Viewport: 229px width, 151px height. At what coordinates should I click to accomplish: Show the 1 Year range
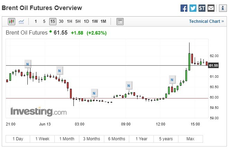click(141, 139)
